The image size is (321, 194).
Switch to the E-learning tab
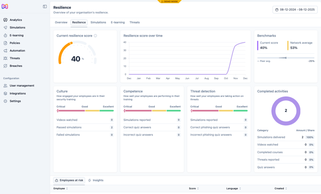117,23
